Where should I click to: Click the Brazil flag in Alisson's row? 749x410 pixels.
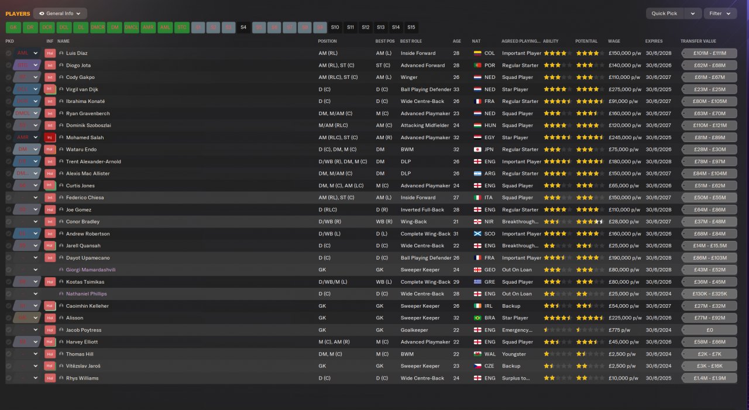point(477,318)
